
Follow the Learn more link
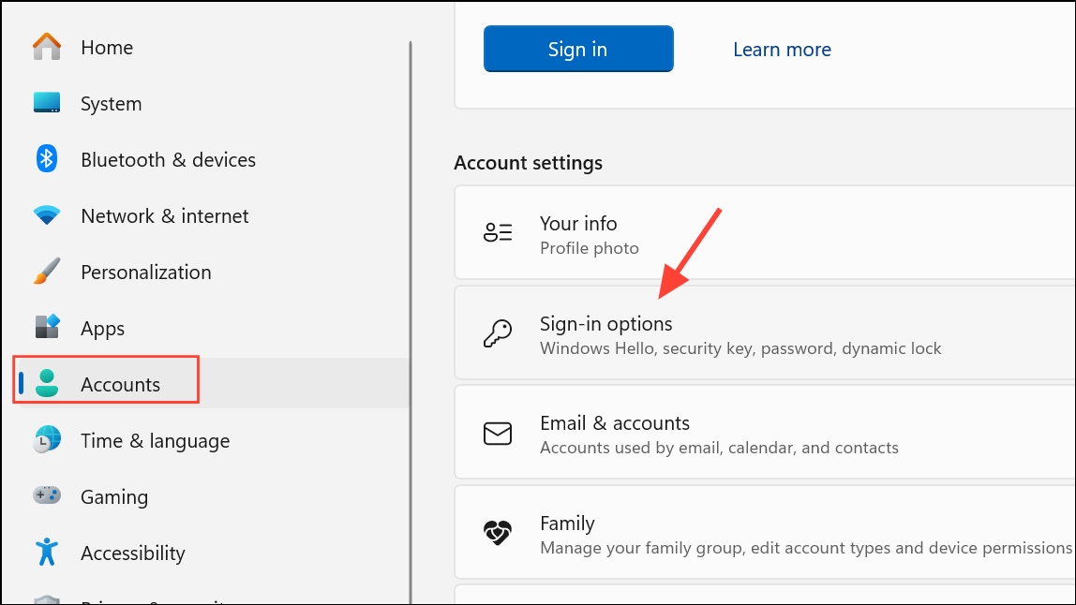tap(782, 50)
